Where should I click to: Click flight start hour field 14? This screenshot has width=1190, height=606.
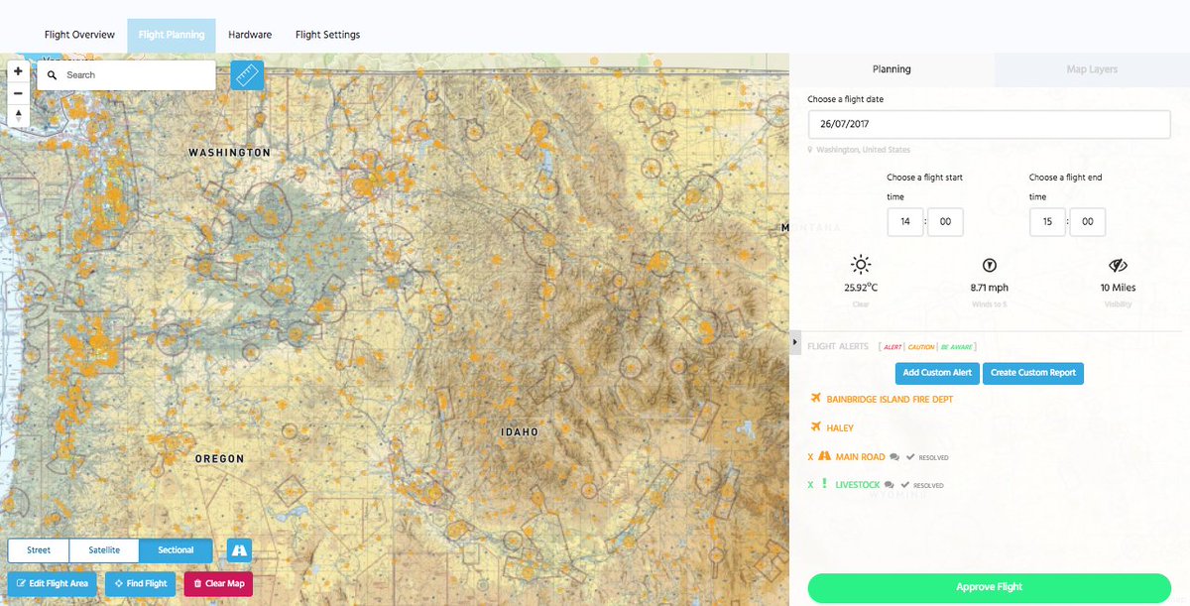905,222
